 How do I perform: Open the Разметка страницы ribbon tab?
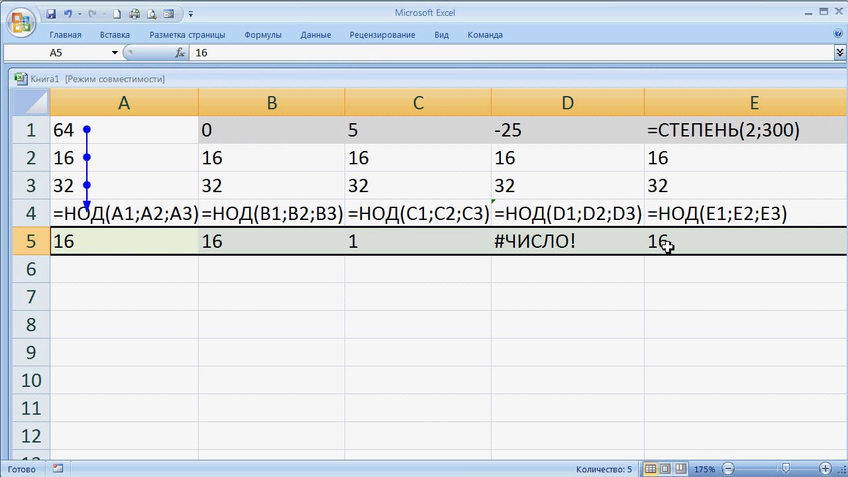click(x=187, y=34)
